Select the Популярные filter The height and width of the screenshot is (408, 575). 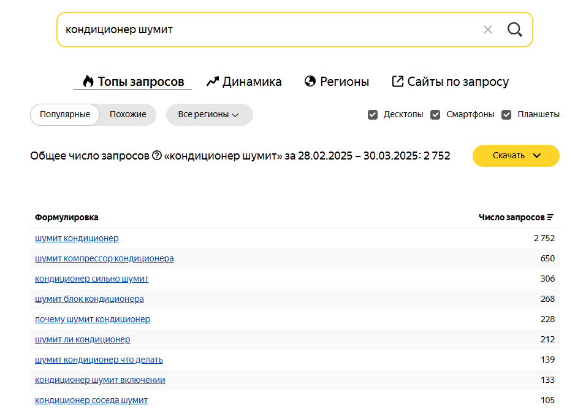(x=65, y=115)
